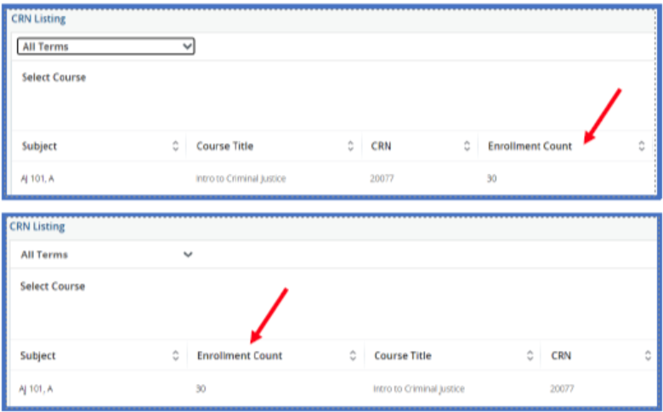Click the chevron of the borderless All Terms selector
The height and width of the screenshot is (412, 663).
(188, 254)
